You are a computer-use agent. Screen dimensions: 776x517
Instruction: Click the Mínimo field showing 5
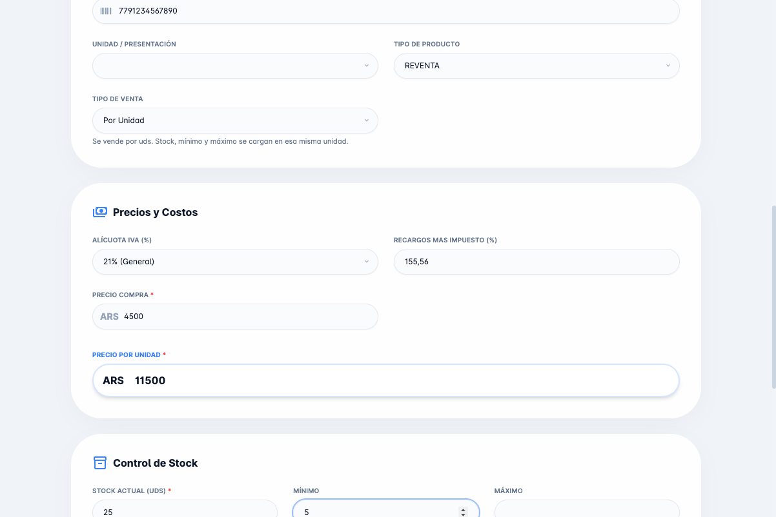coord(386,509)
